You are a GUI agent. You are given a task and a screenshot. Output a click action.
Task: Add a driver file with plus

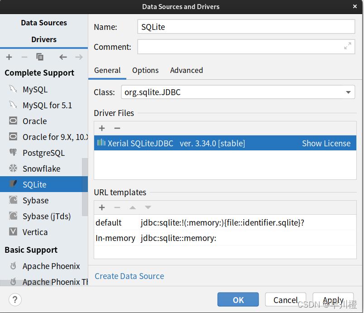point(102,128)
